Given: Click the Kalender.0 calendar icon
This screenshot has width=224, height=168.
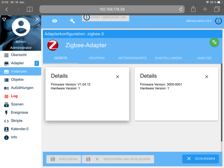Looking at the screenshot, I should click(x=6, y=129).
